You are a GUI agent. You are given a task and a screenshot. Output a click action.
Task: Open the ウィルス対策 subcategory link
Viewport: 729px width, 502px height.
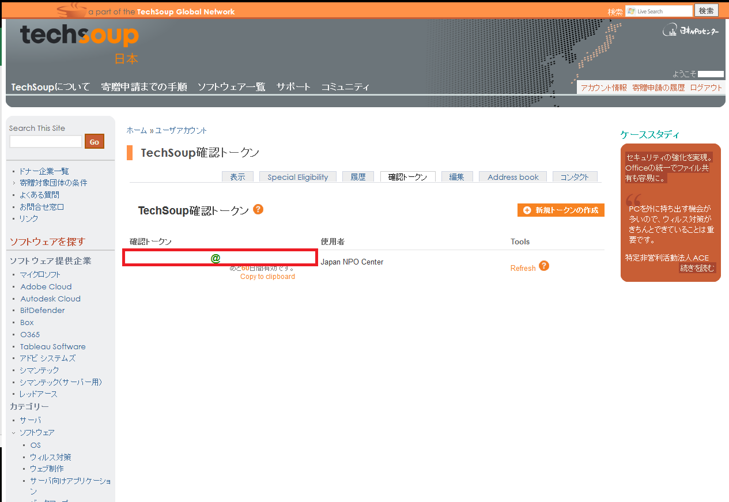coord(51,457)
